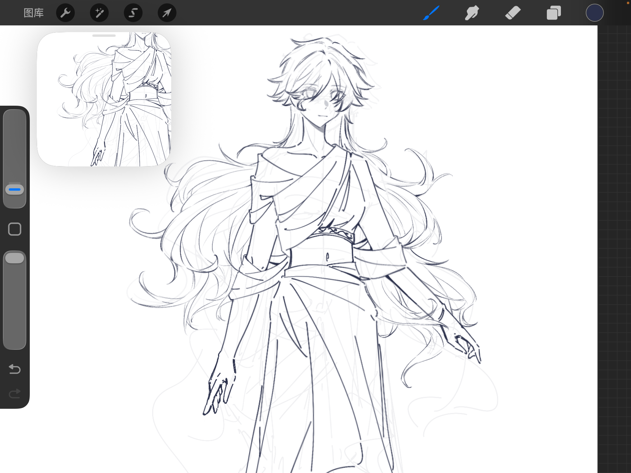Open the Actions wrench menu
631x473 pixels.
[x=65, y=13]
